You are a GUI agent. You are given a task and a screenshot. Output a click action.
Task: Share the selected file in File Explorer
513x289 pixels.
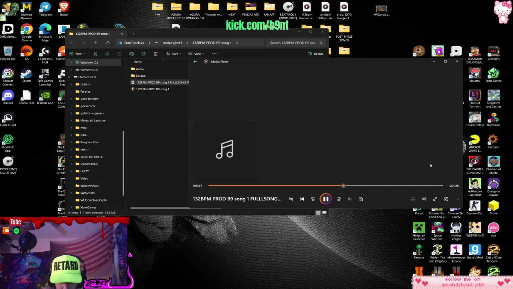(143, 54)
